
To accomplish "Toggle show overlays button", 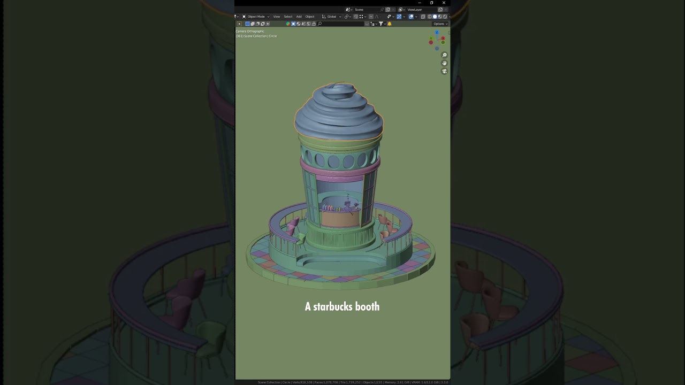I will [x=411, y=17].
